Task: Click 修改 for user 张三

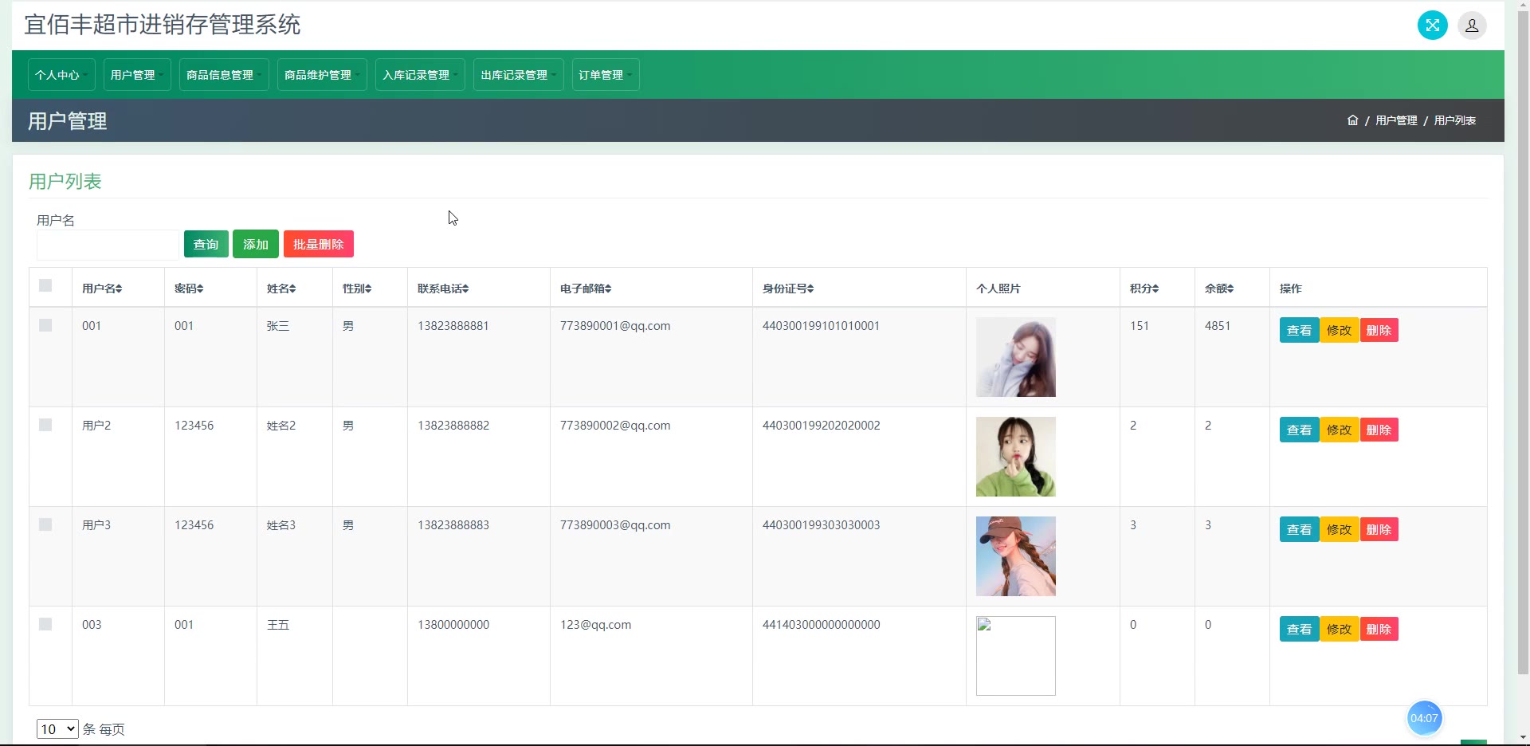Action: click(x=1340, y=331)
